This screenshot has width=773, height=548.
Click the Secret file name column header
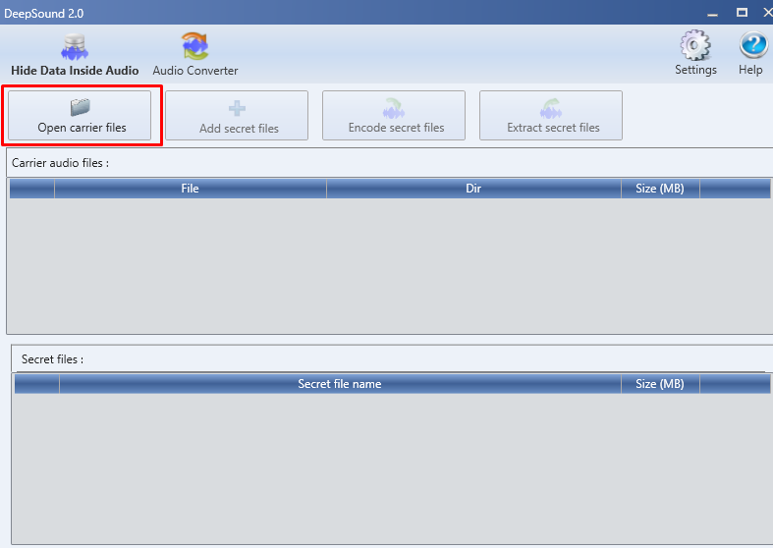click(340, 384)
